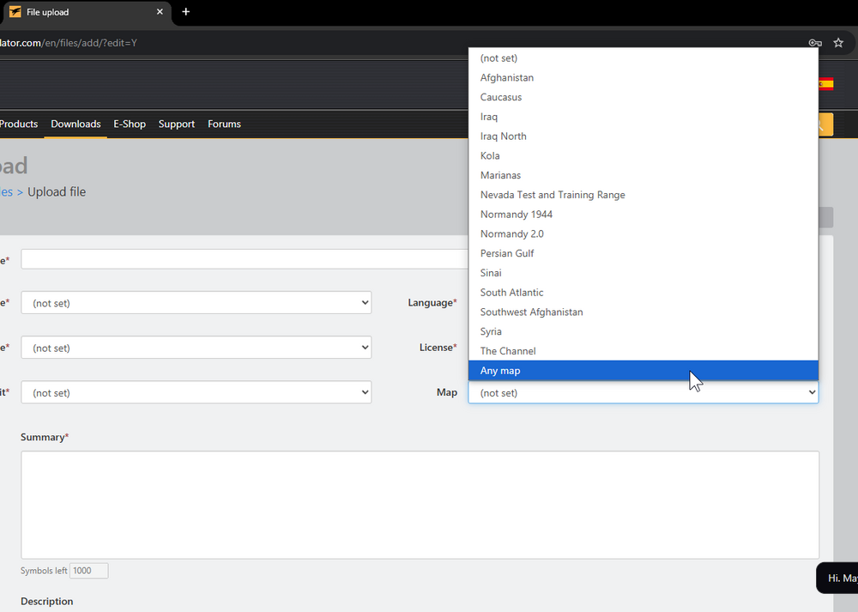The image size is (858, 612).
Task: Collapse the Map dropdown
Action: pos(643,392)
